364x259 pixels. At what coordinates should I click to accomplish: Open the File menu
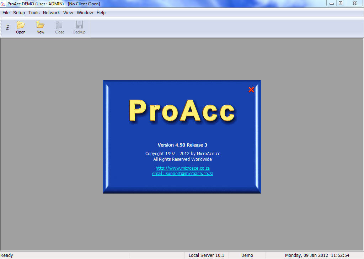coord(6,12)
